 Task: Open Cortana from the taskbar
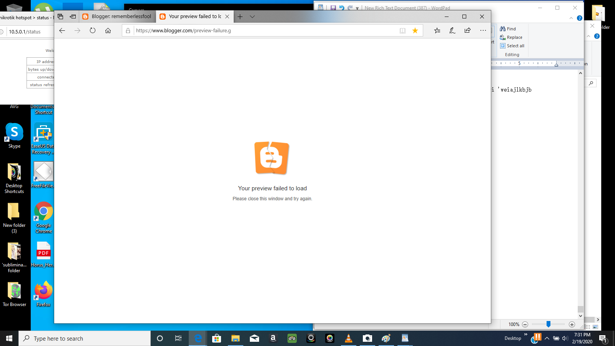[160, 338]
